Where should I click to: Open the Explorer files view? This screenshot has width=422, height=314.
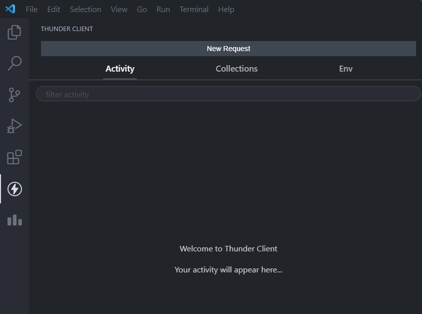tap(14, 32)
